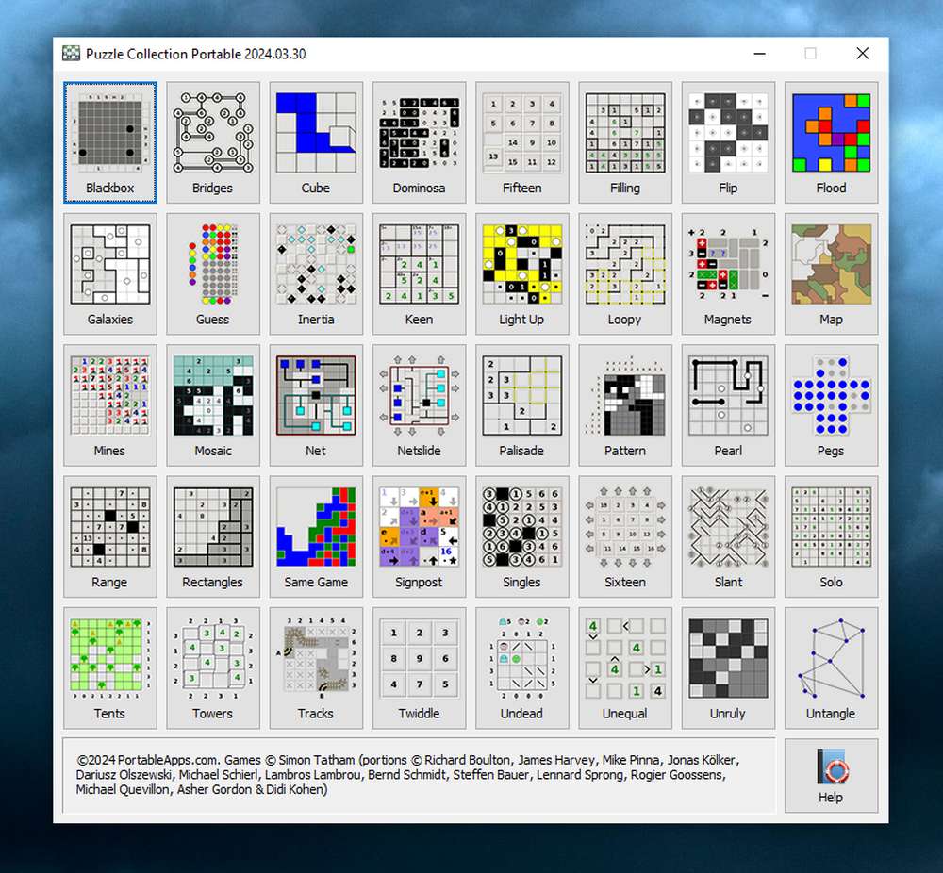Open the Unruly game
This screenshot has width=943, height=873.
[728, 668]
